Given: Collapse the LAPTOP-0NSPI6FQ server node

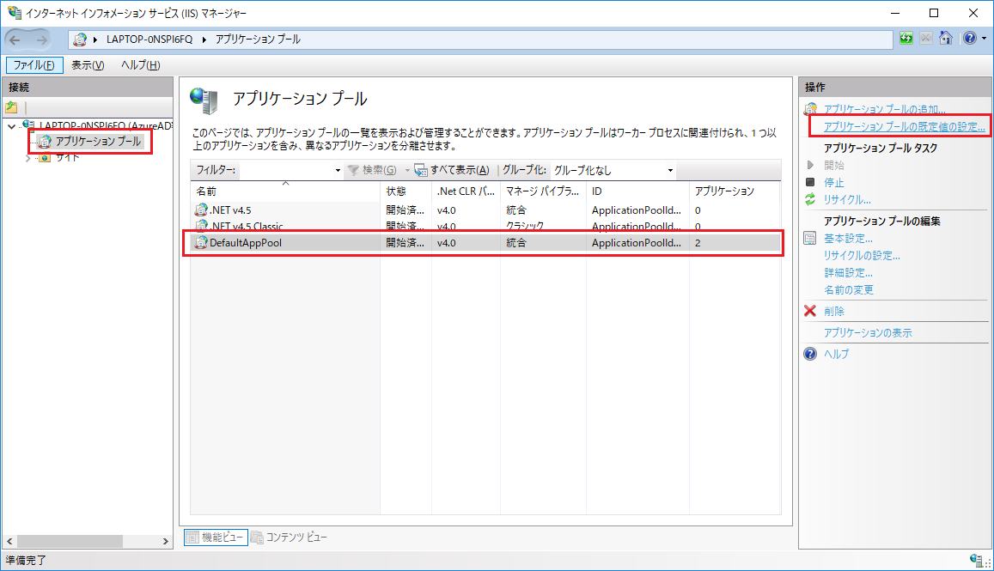Looking at the screenshot, I should 11,126.
